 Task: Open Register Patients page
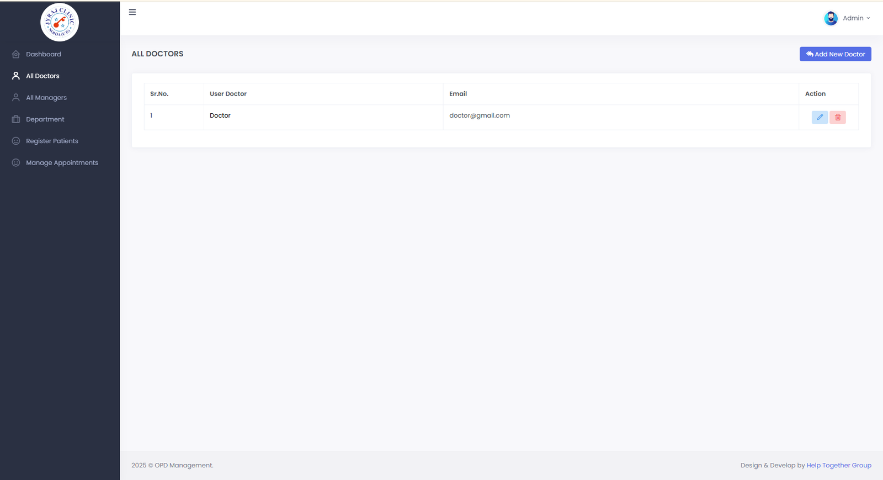point(60,141)
